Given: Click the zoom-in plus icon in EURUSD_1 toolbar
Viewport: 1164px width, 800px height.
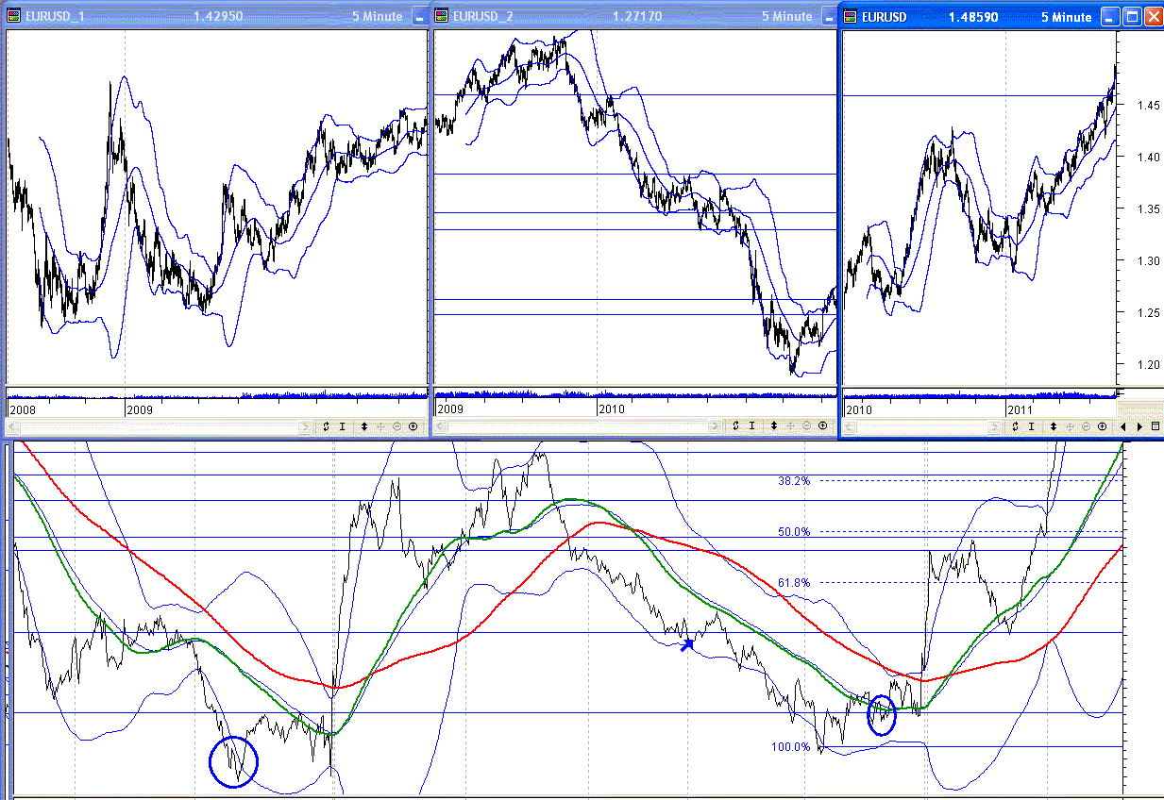Looking at the screenshot, I should [x=413, y=426].
